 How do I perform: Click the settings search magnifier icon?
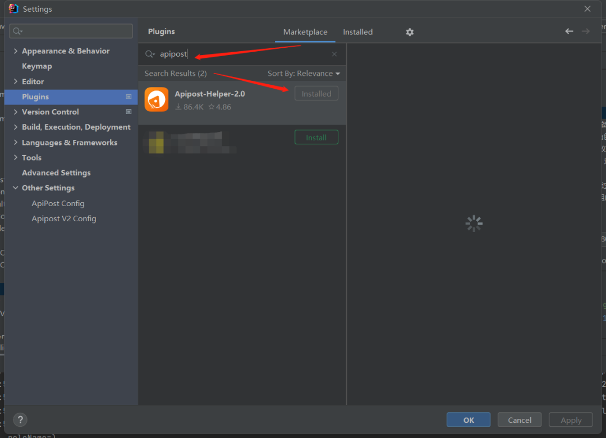tap(17, 31)
